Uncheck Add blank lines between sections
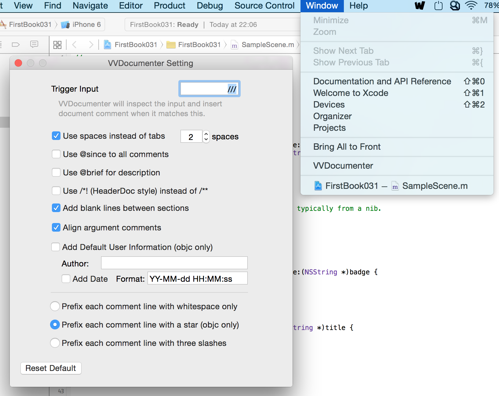Viewport: 499px width, 396px height. pyautogui.click(x=56, y=208)
